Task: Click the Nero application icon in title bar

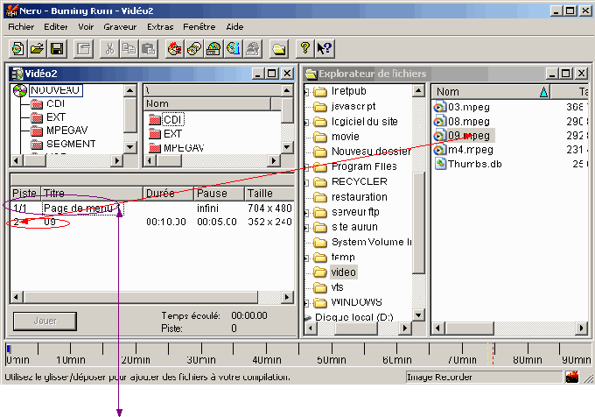Action: coord(11,11)
